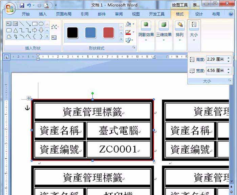Switch to the 开始 tab

point(26,14)
